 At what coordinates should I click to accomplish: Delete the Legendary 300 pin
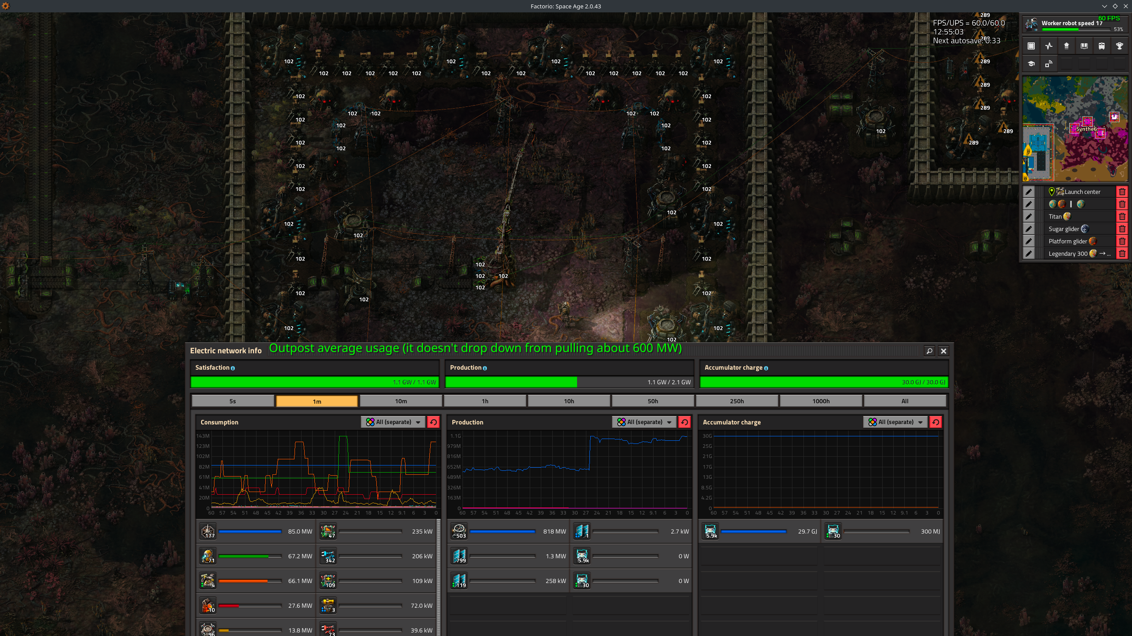(1122, 254)
